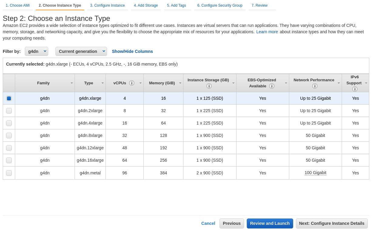The height and width of the screenshot is (230, 372).
Task: Select the g4dn.8xlarge instance checkbox
Action: tap(9, 135)
